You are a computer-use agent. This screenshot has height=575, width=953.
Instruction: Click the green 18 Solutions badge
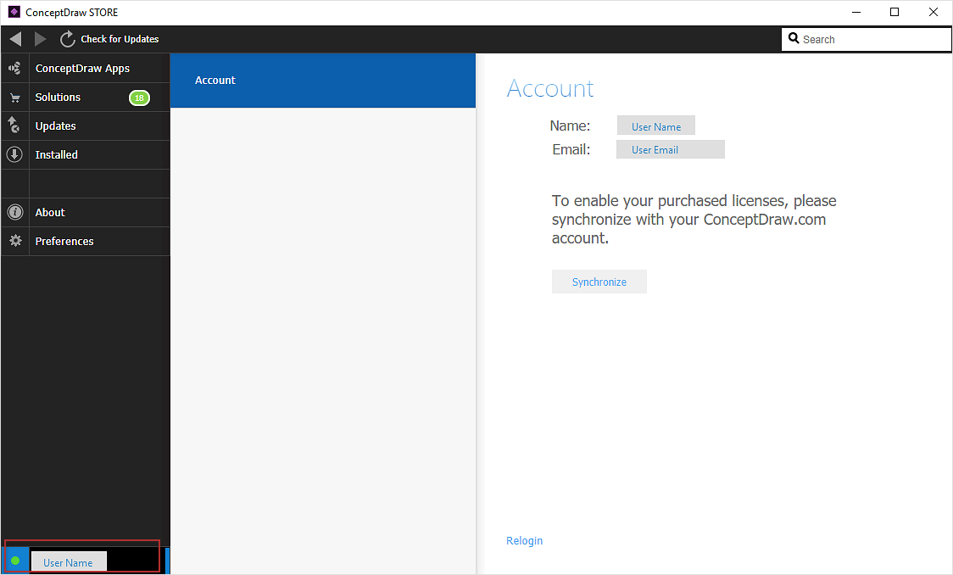(139, 98)
